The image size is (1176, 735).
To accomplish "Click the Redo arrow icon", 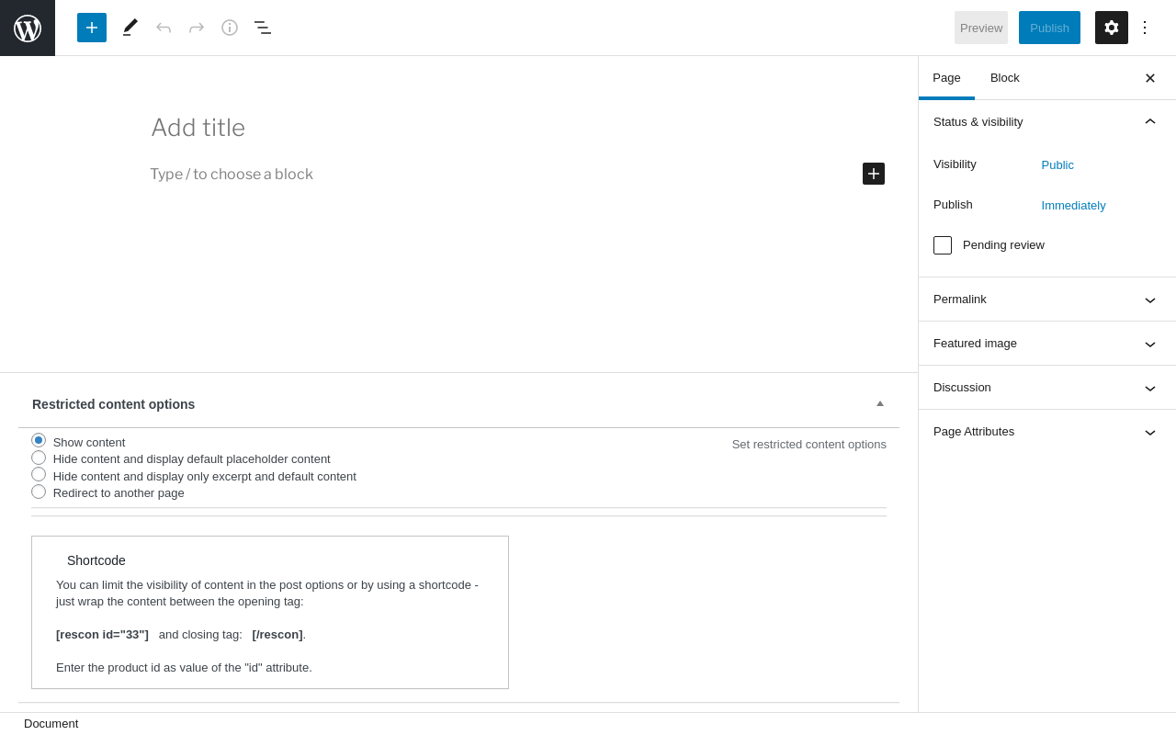I will (x=197, y=28).
